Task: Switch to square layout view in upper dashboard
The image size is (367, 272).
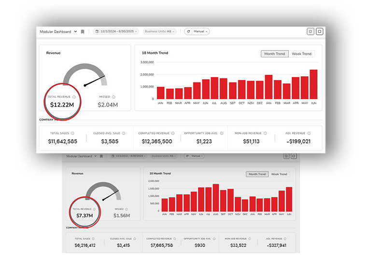Action: [319, 31]
